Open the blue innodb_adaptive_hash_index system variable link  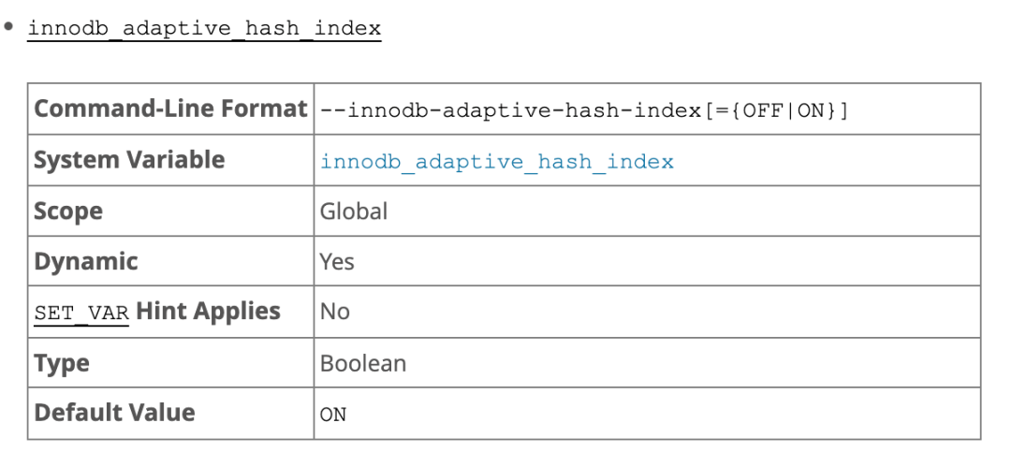tap(496, 161)
